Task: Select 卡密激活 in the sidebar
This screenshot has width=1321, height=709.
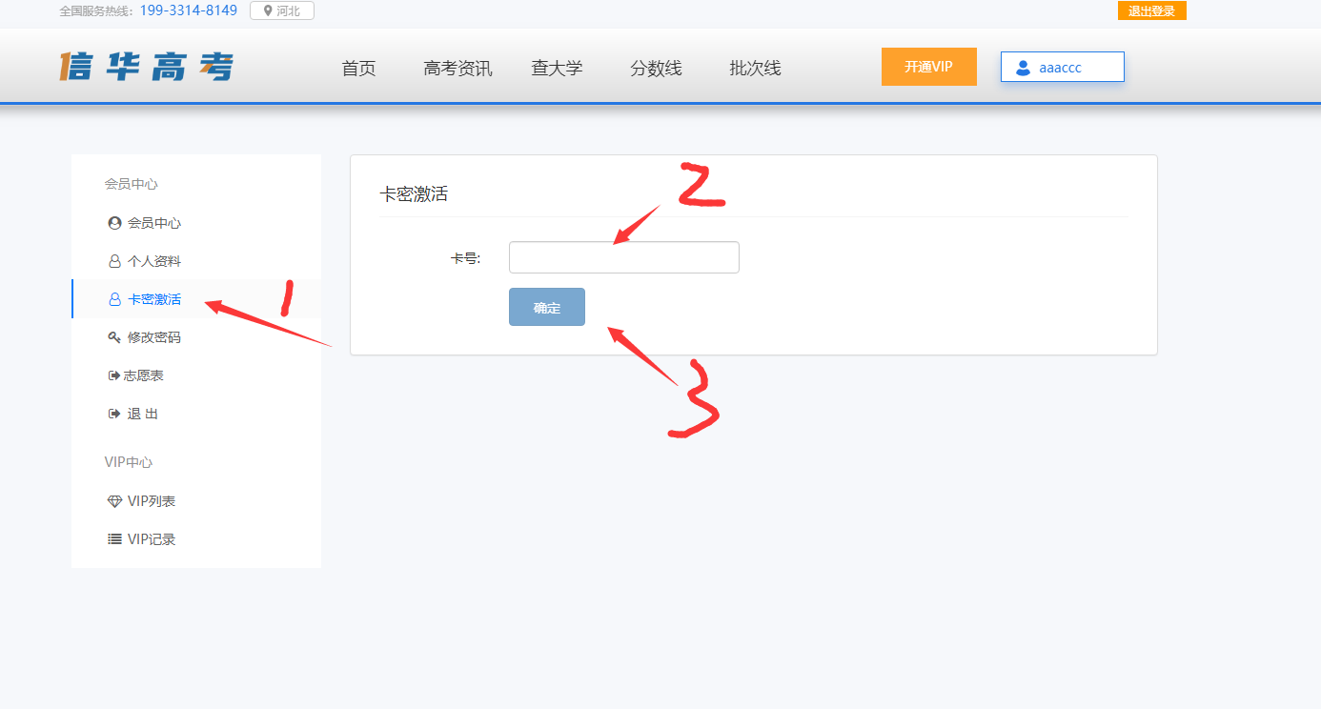Action: [154, 299]
